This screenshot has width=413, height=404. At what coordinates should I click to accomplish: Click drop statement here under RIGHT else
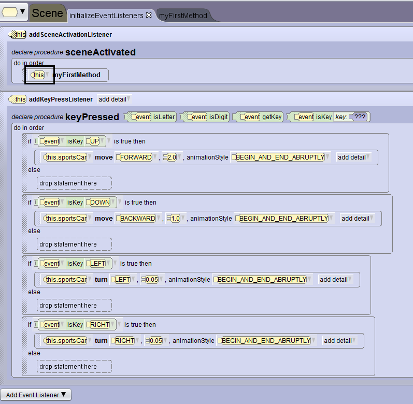coord(74,366)
